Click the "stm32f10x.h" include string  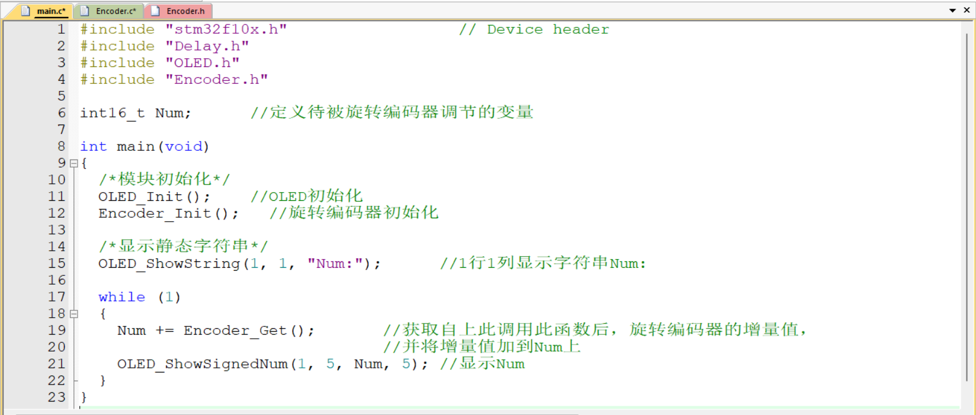tap(226, 29)
